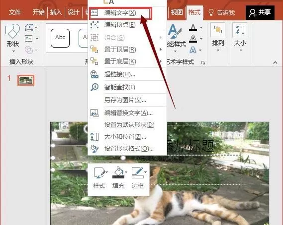The width and height of the screenshot is (283, 225).
Task: Click the 共享 share button
Action: (260, 12)
